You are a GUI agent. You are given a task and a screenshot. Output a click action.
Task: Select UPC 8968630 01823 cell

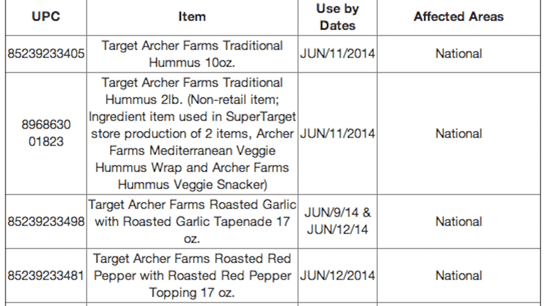(x=46, y=133)
